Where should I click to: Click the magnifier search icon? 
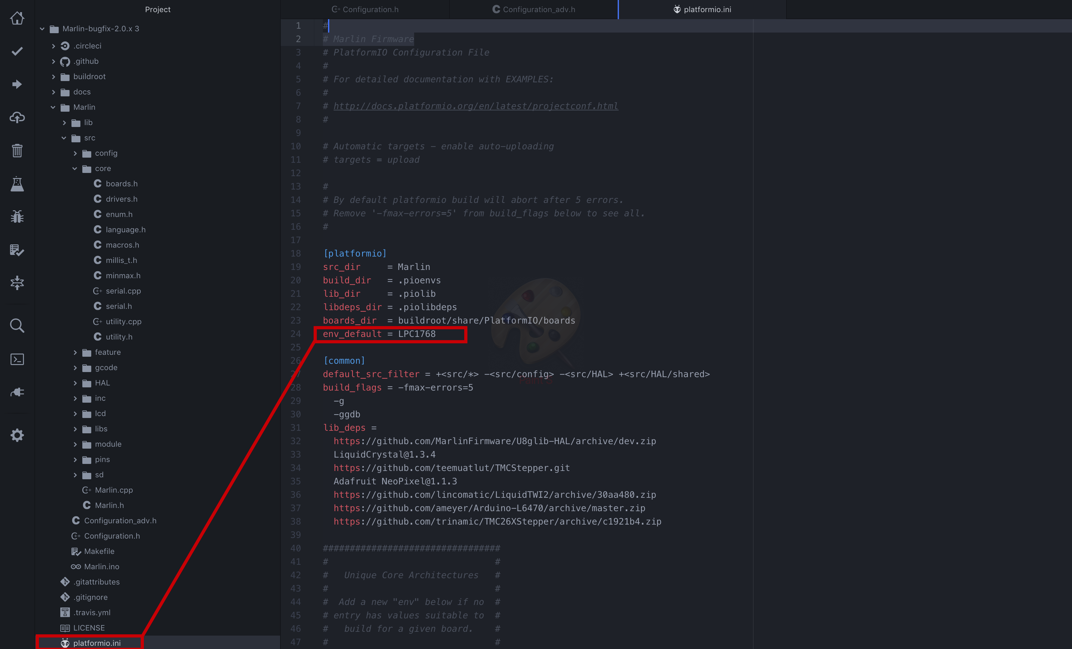coord(17,325)
